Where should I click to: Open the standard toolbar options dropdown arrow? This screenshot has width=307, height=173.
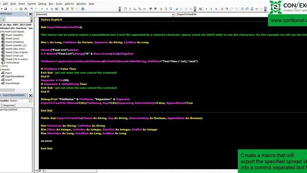click(x=119, y=10)
